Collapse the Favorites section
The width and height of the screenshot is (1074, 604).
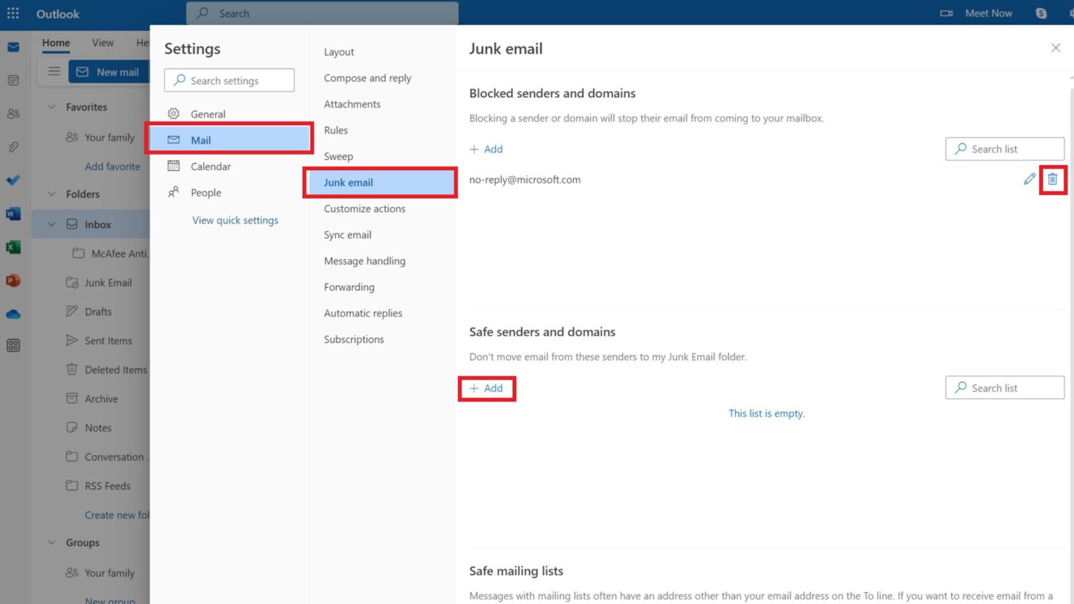(51, 107)
